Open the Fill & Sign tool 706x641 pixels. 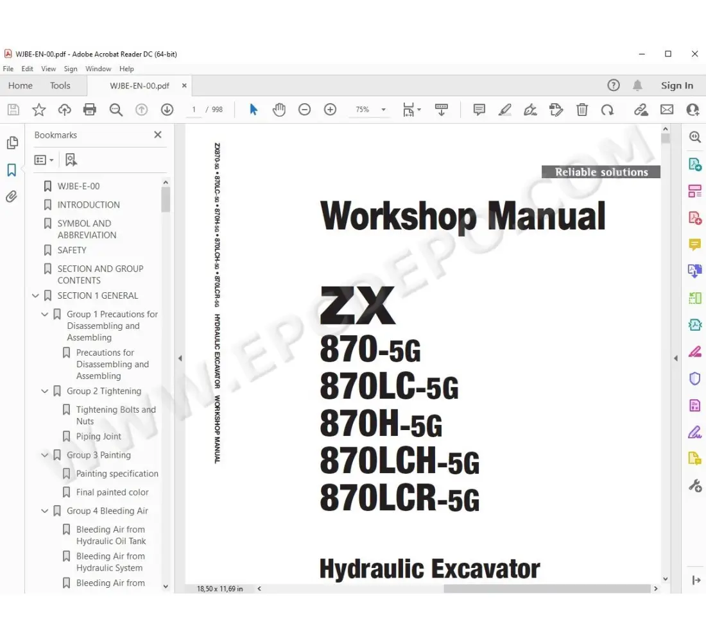[694, 432]
